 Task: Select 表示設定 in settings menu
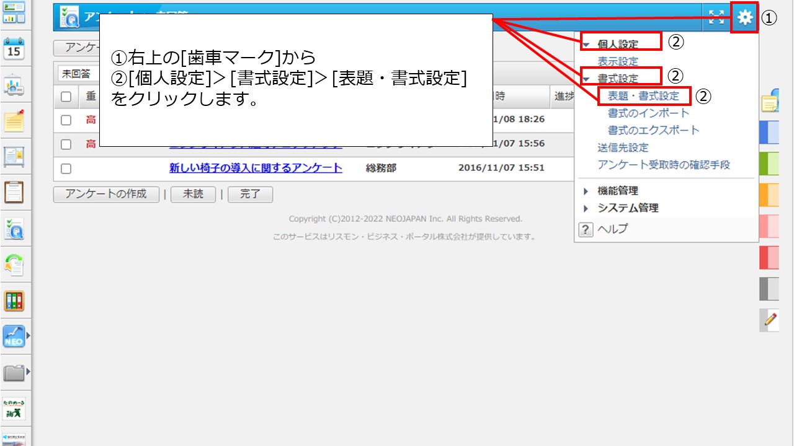(x=618, y=62)
